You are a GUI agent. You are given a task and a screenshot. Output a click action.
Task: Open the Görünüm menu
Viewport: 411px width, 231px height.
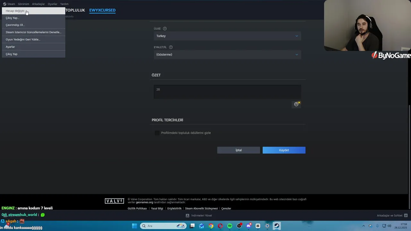23,4
